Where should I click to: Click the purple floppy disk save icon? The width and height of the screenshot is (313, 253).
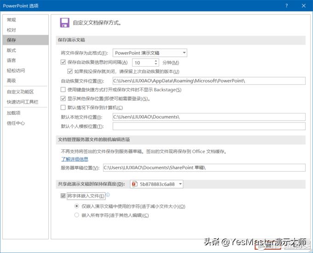[65, 22]
